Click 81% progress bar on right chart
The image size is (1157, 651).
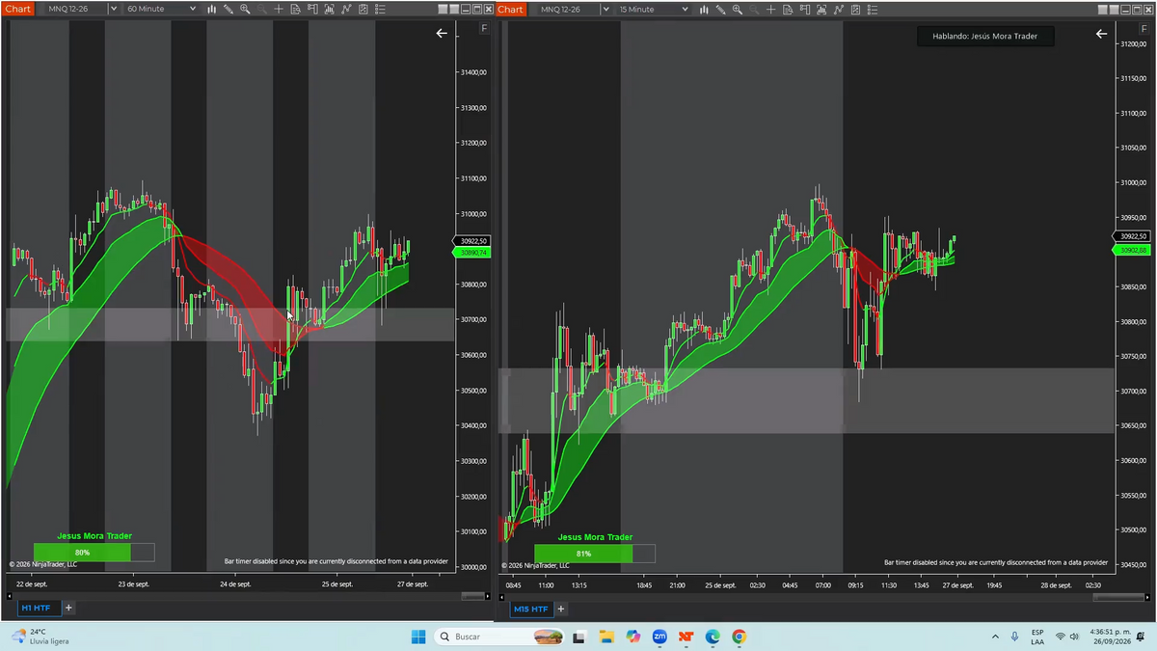click(595, 554)
